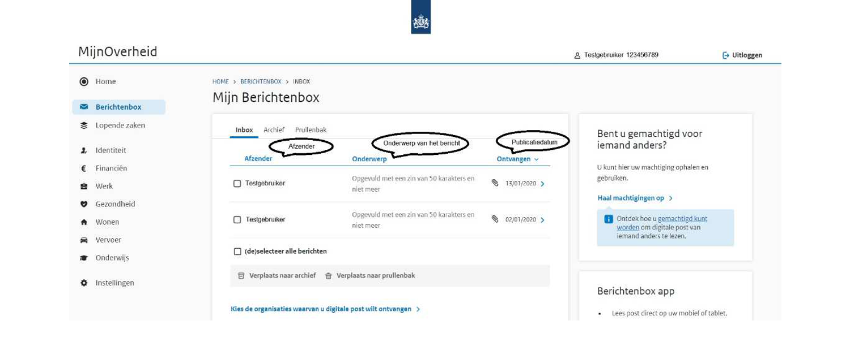
Task: Click the Uitloggen link
Action: (747, 55)
